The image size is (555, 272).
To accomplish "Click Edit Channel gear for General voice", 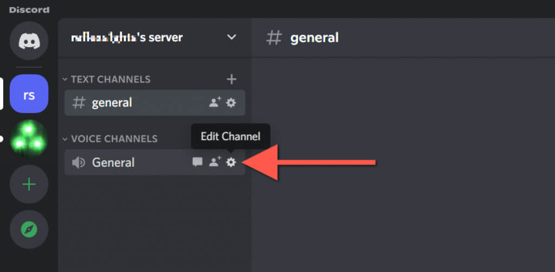I will click(x=231, y=162).
